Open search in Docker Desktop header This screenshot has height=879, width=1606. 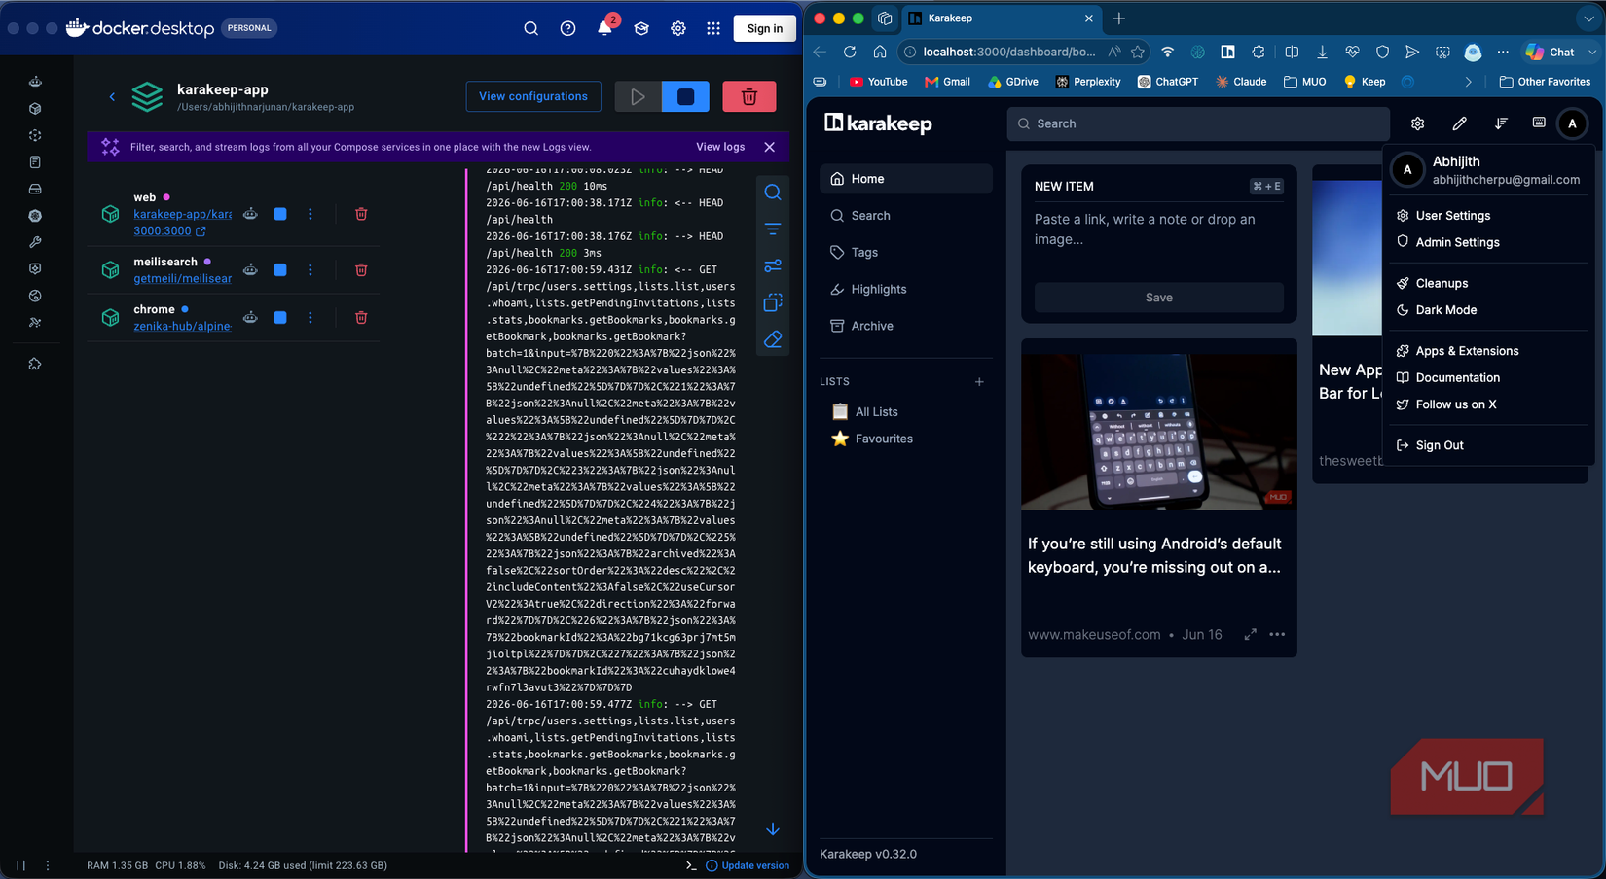click(530, 28)
